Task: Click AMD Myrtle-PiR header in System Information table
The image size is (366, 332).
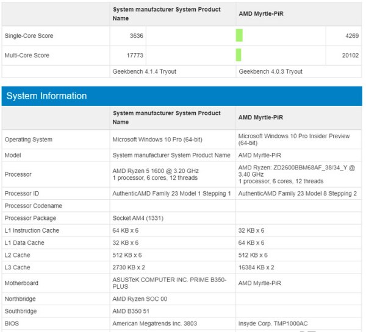Action: (x=260, y=118)
